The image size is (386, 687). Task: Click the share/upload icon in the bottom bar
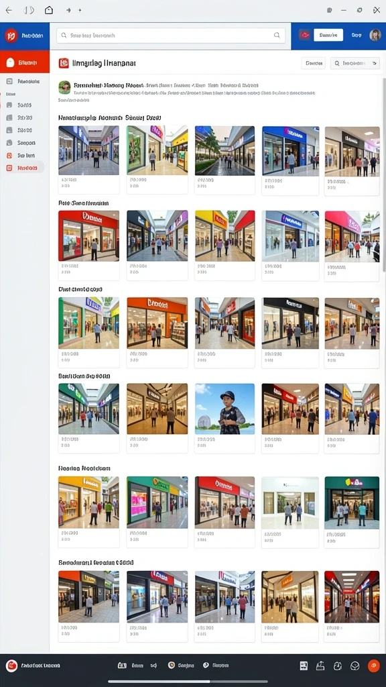click(320, 666)
